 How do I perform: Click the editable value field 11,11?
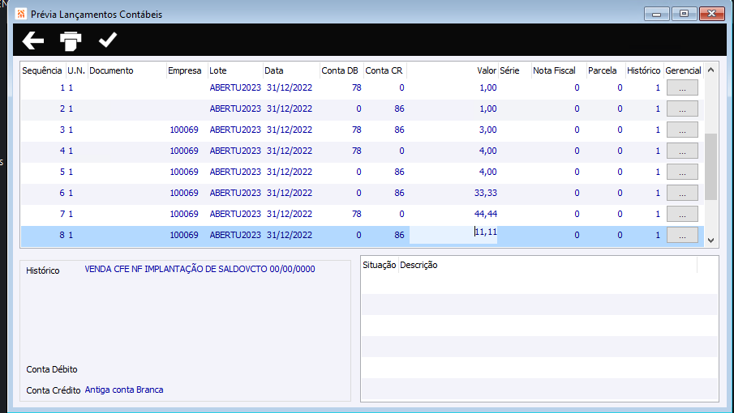pos(453,235)
